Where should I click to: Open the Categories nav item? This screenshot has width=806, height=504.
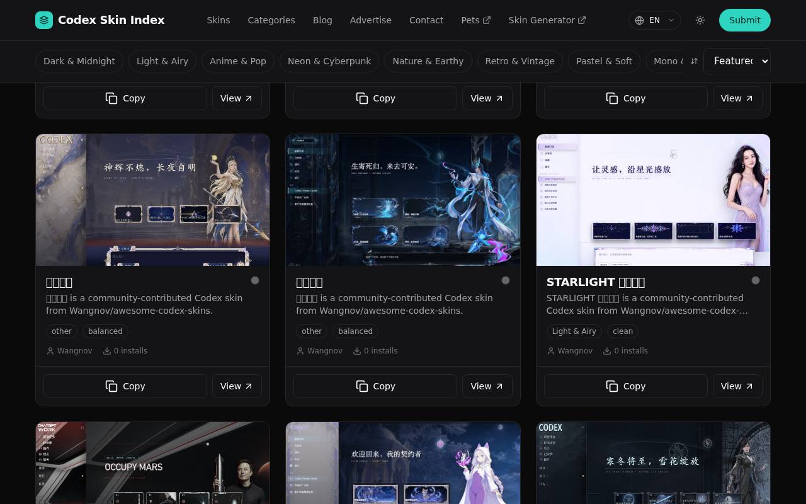tap(271, 20)
